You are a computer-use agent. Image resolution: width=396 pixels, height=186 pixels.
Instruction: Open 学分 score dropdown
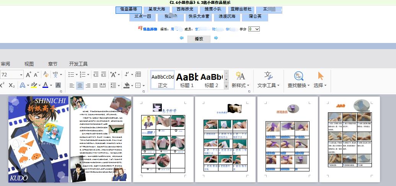254,29
